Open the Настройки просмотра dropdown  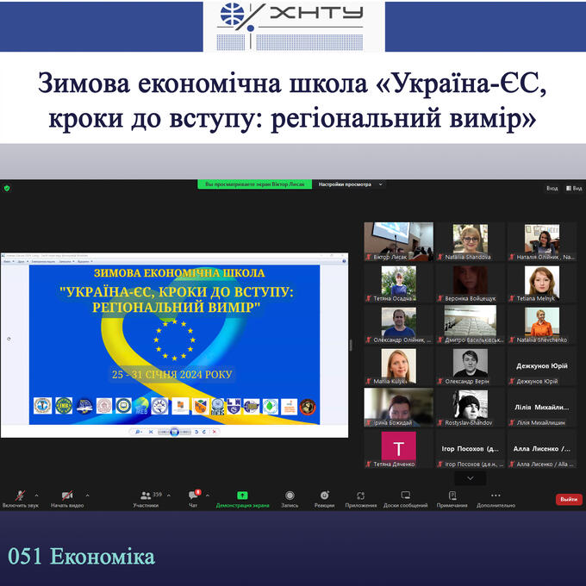[348, 184]
